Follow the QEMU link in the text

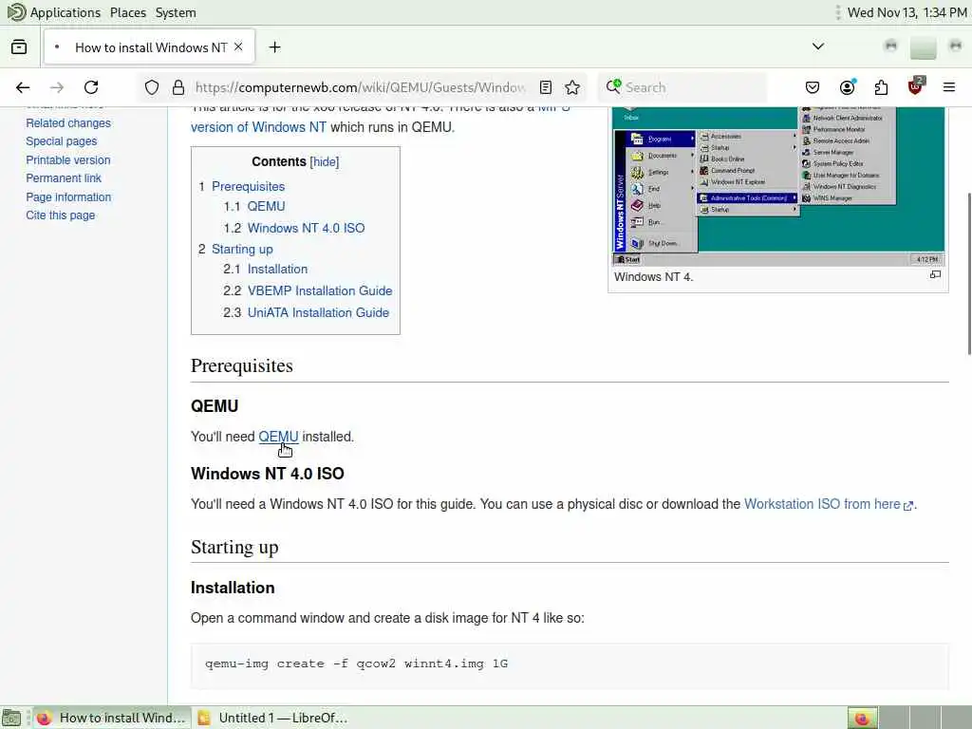pyautogui.click(x=278, y=437)
